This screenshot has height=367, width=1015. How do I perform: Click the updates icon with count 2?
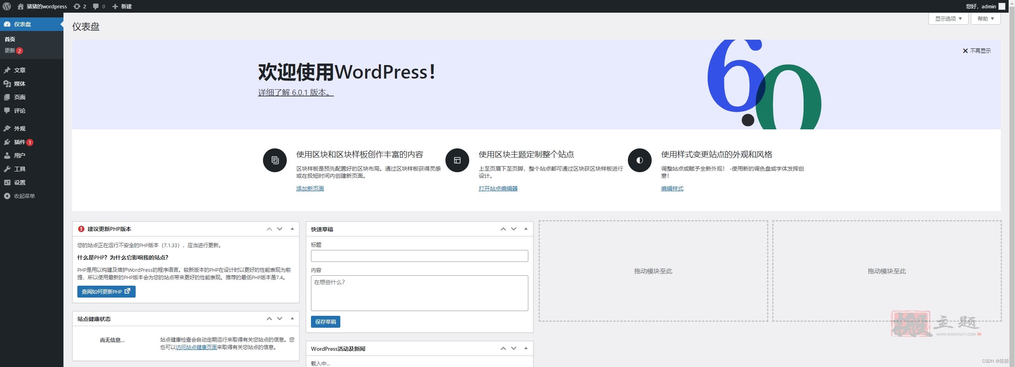tap(80, 6)
